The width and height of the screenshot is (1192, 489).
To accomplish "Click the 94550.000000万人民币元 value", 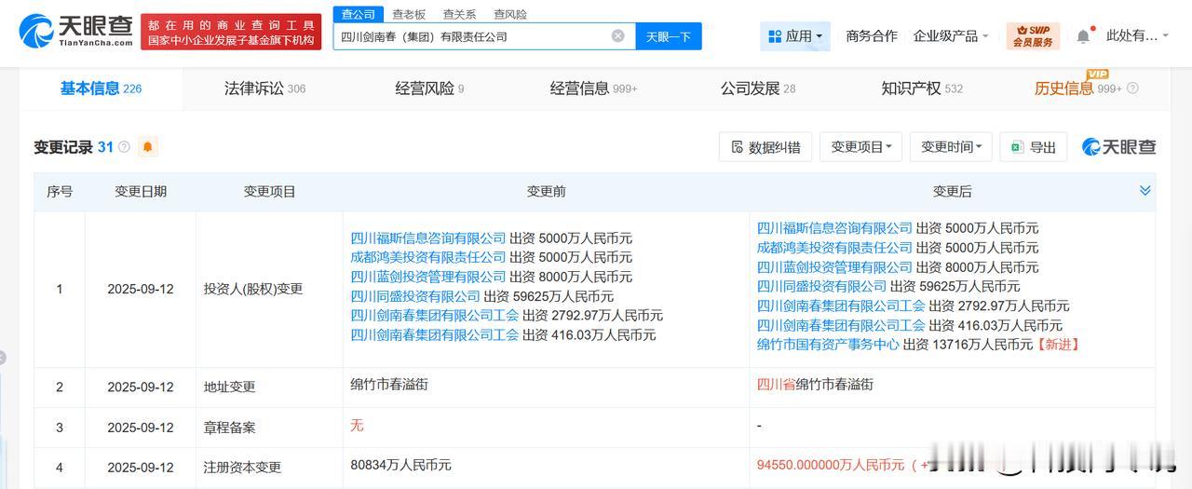I will coord(830,464).
